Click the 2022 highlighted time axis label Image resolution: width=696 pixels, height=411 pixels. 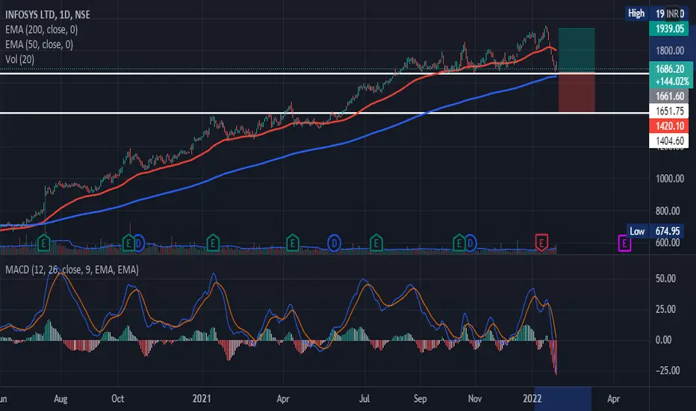click(x=532, y=398)
